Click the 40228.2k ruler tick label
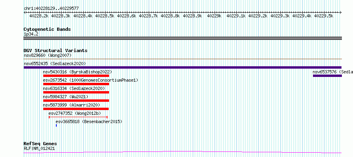The width and height of the screenshot is (353, 157). coord(39,16)
